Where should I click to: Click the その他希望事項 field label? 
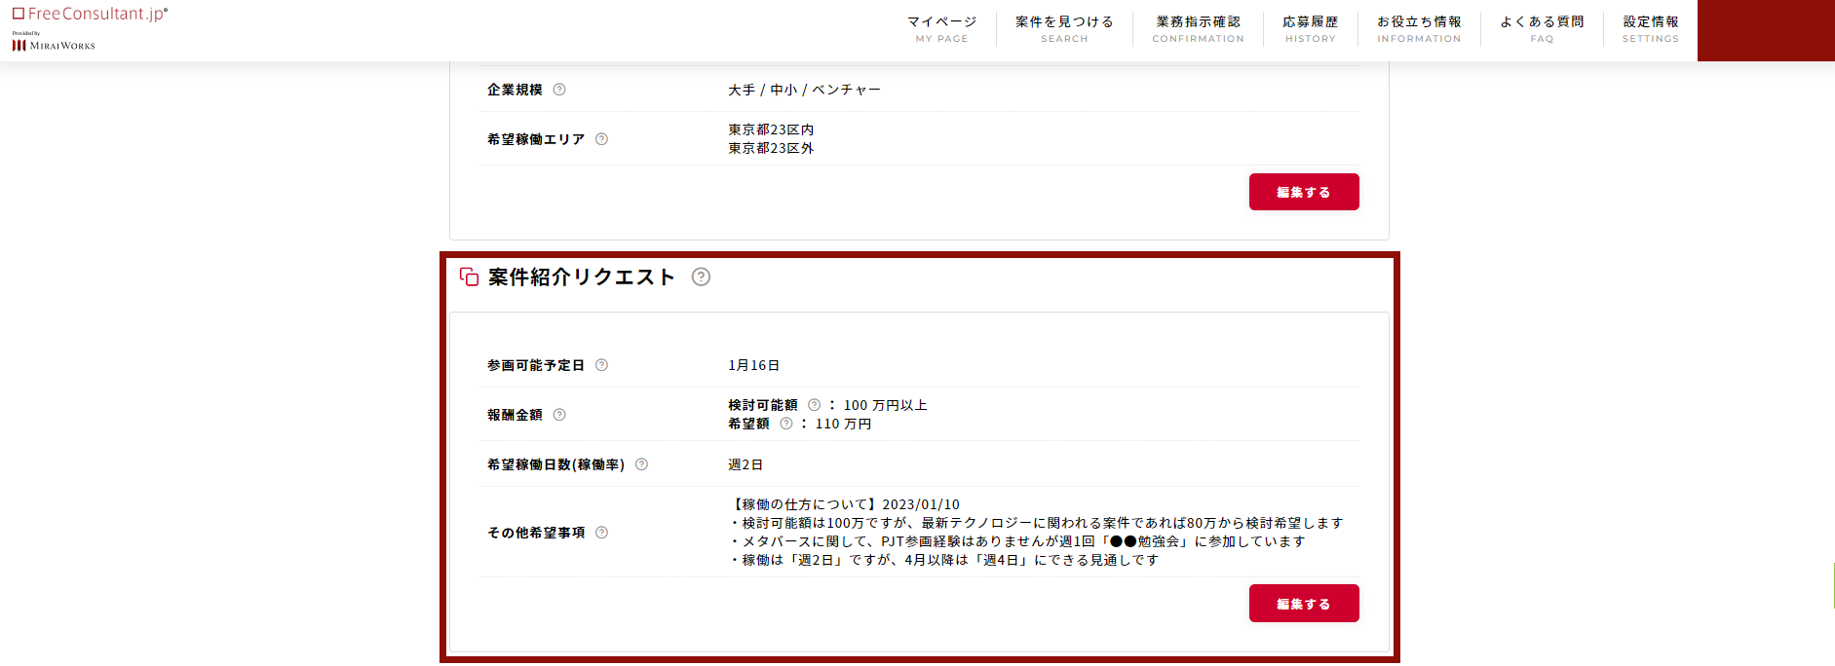click(536, 533)
